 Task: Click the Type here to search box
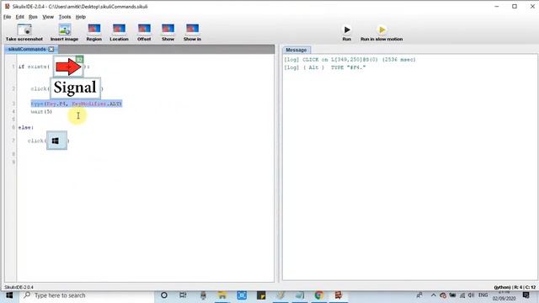(x=88, y=295)
